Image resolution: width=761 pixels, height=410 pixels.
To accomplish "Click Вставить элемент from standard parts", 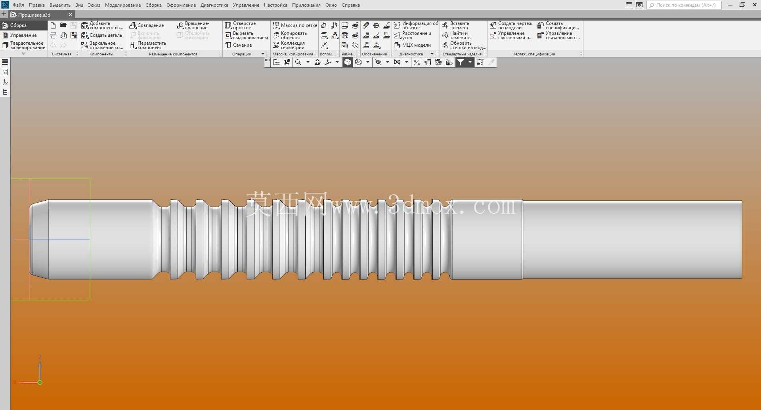I will (456, 25).
